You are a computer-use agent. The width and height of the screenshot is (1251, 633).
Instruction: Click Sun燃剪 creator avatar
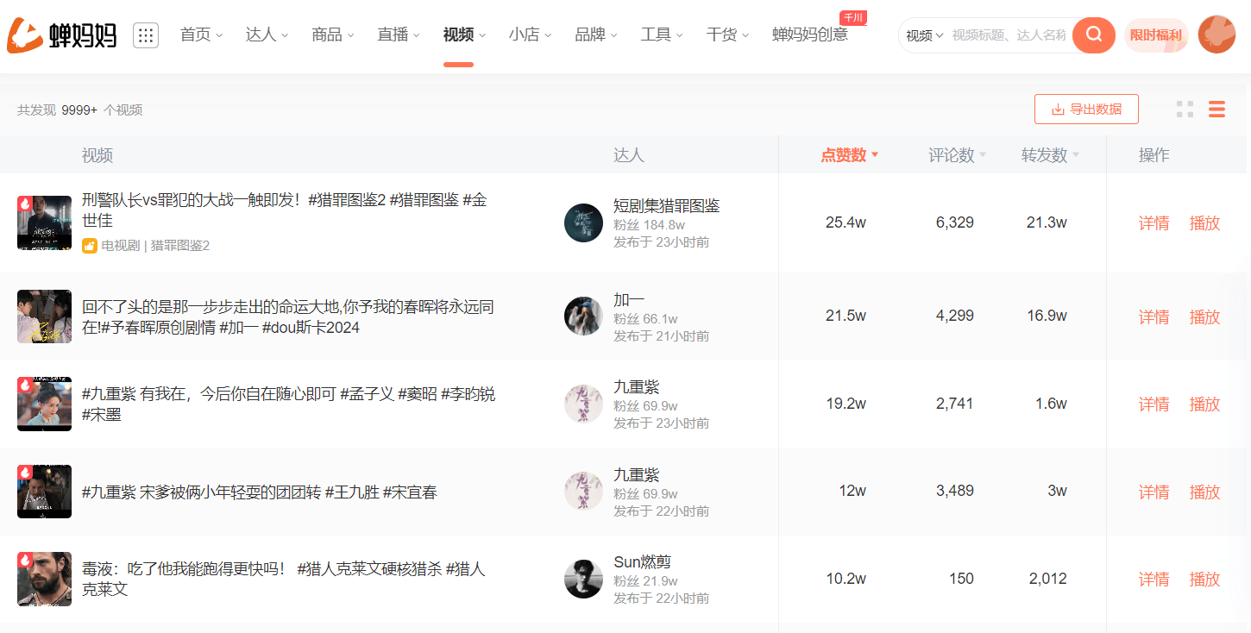(x=583, y=579)
